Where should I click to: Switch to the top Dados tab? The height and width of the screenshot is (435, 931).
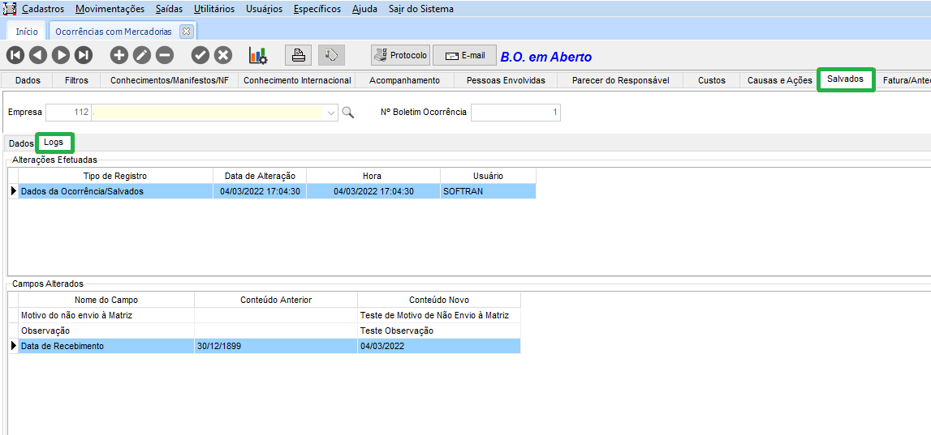pos(28,80)
